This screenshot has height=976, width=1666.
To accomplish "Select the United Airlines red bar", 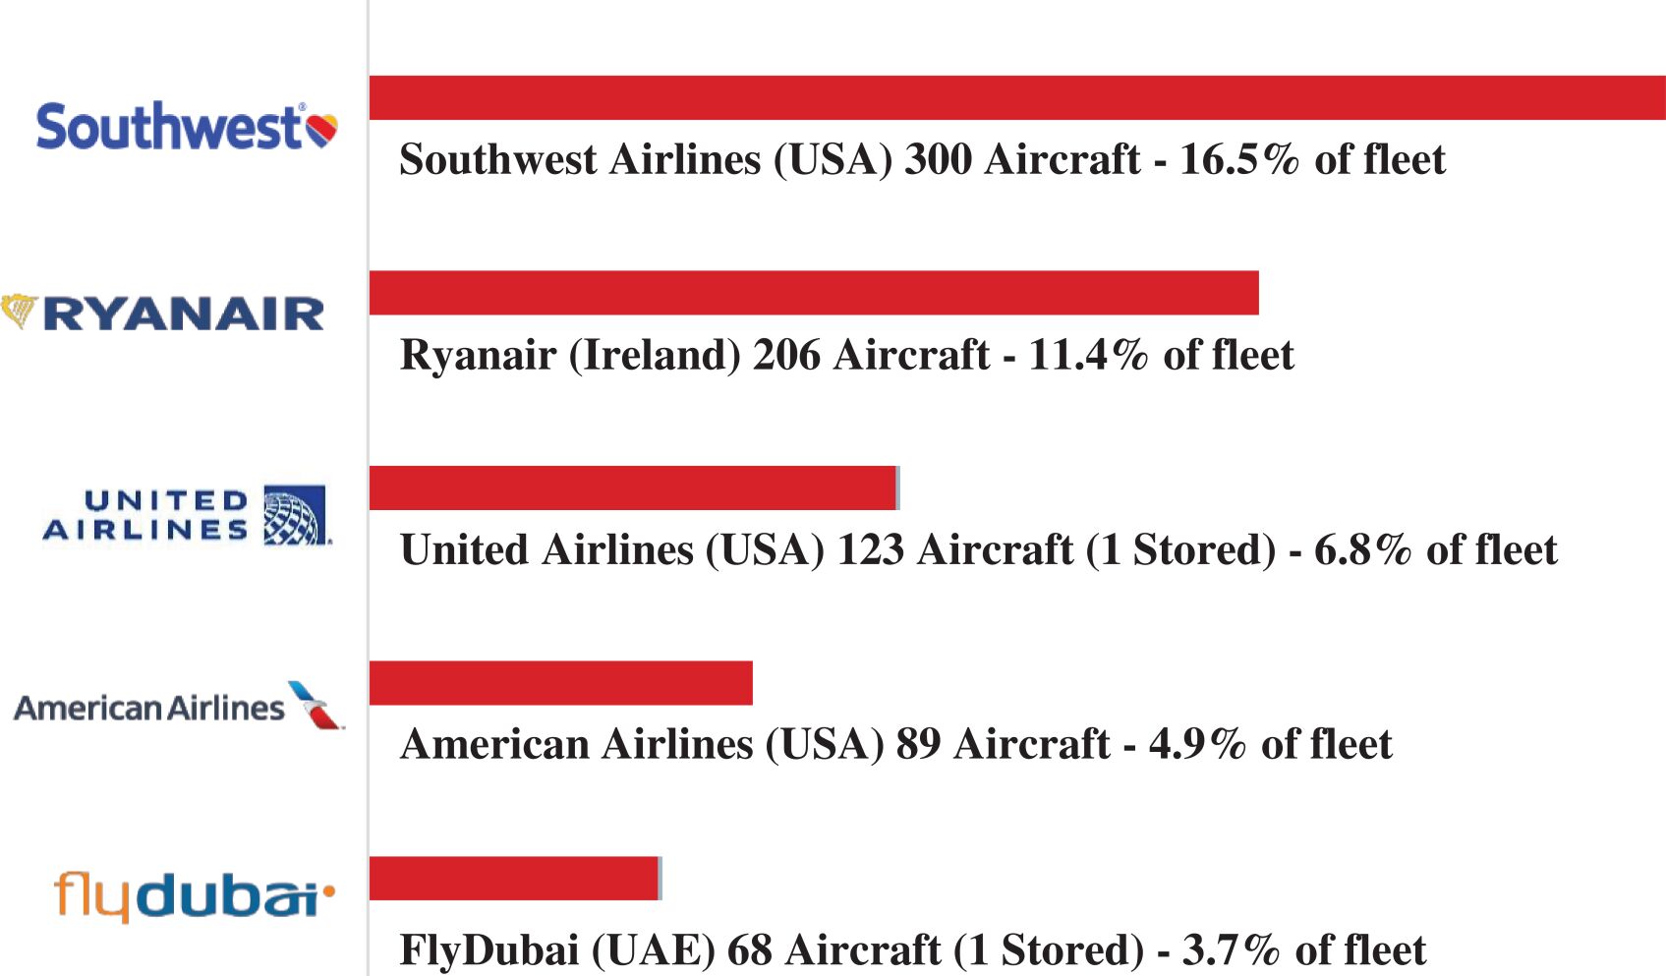I will 632,488.
